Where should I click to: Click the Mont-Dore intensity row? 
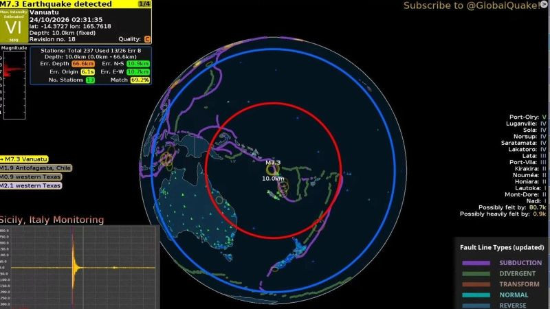[525, 194]
